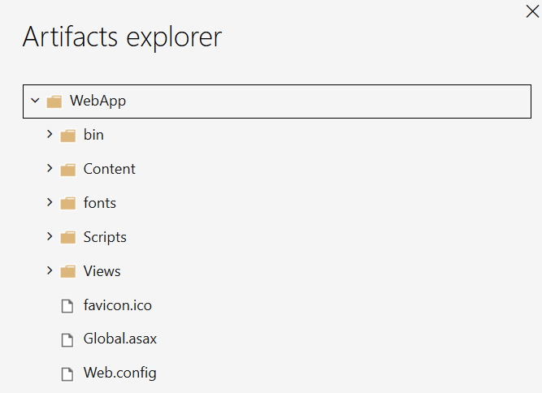Viewport: 542px width, 393px height.
Task: Expand the Views folder chevron
Action: click(50, 271)
